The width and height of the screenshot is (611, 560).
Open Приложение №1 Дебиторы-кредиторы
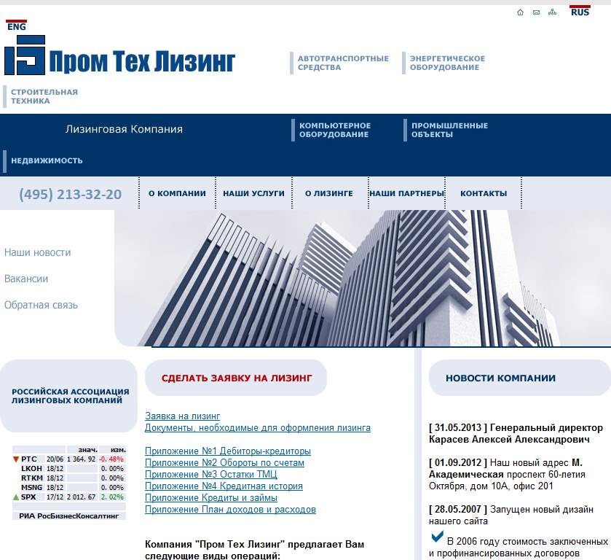point(227,451)
